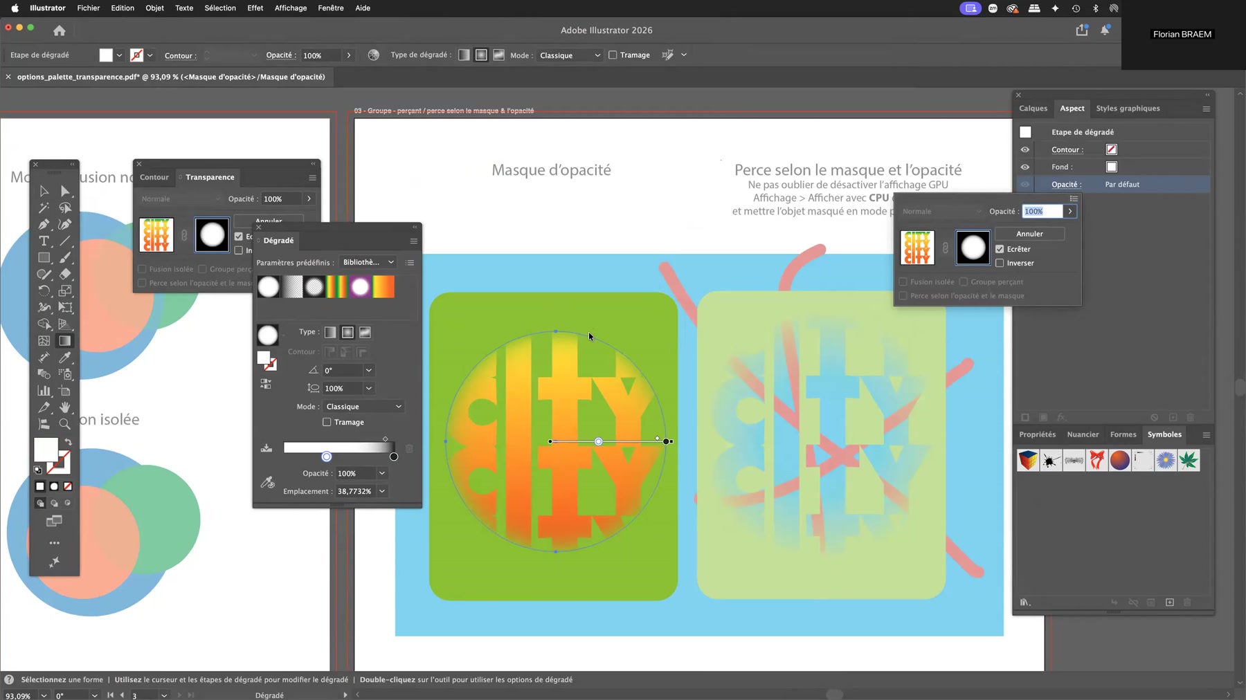Image resolution: width=1246 pixels, height=700 pixels.
Task: Select radial gradient type in Dégradé panel
Action: pos(347,333)
